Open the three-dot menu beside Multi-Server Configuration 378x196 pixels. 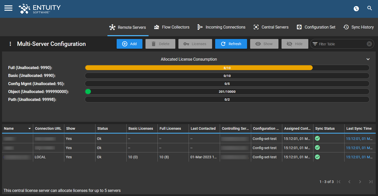click(x=10, y=44)
